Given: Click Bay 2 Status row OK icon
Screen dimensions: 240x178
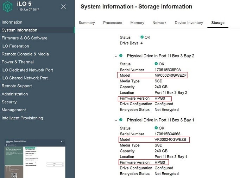Looking at the screenshot, I should [156, 64].
